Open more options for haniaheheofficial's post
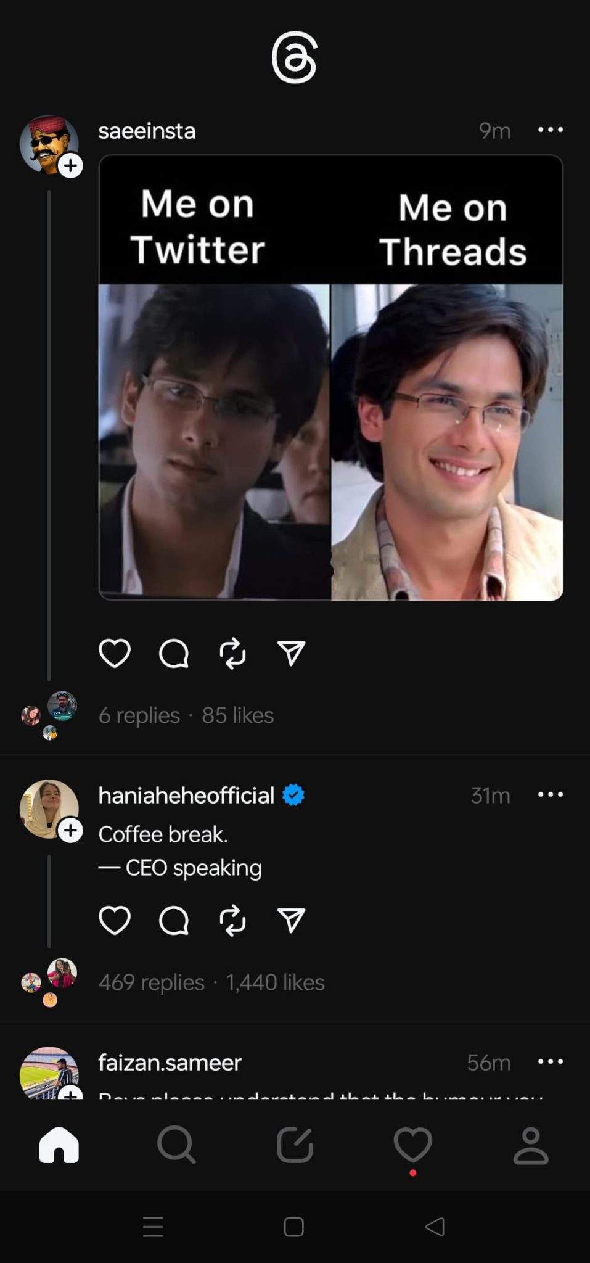The width and height of the screenshot is (590, 1263). pos(550,794)
